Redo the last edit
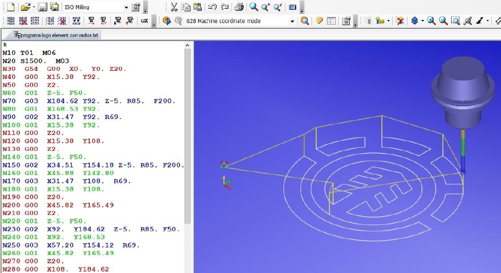This screenshot has width=501, height=273. (x=225, y=7)
